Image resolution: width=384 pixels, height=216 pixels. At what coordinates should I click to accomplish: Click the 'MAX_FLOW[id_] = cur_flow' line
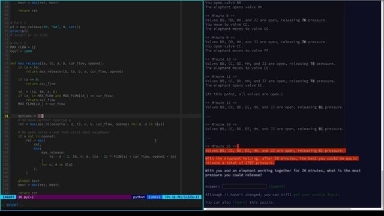coord(41,104)
